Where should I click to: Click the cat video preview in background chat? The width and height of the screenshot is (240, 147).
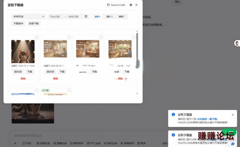coord(33,113)
